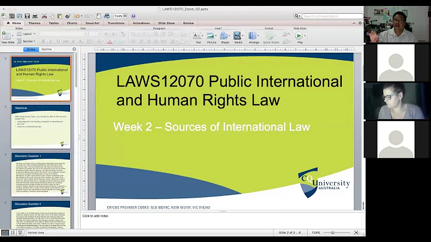Screen dimensions: 431x242
Task: Switch to Slide Sorter view icon
Action: (13, 232)
